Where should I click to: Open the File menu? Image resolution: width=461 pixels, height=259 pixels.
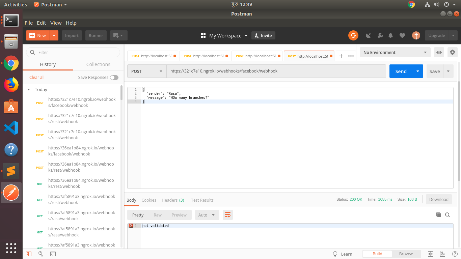28,23
